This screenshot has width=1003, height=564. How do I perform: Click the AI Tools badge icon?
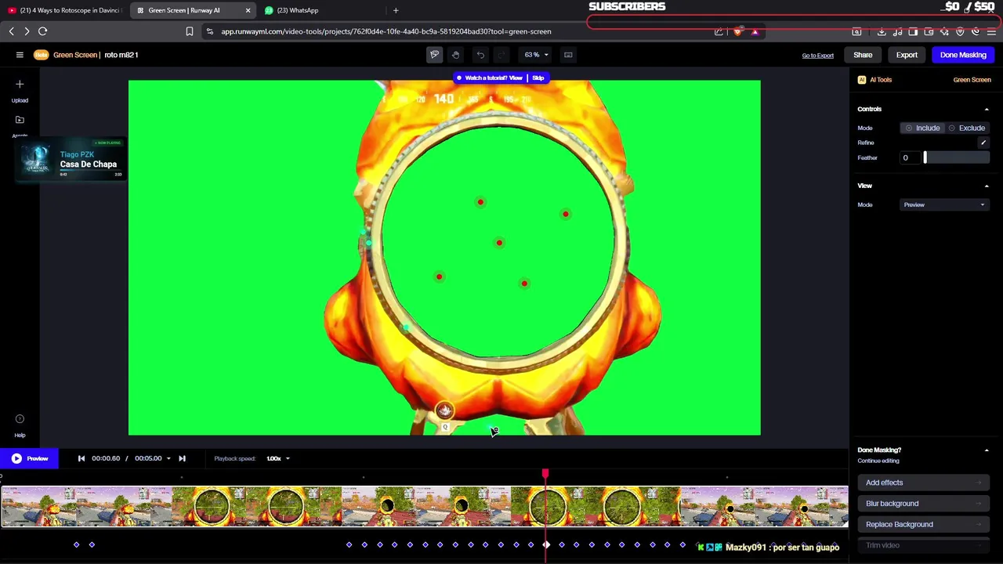click(862, 80)
